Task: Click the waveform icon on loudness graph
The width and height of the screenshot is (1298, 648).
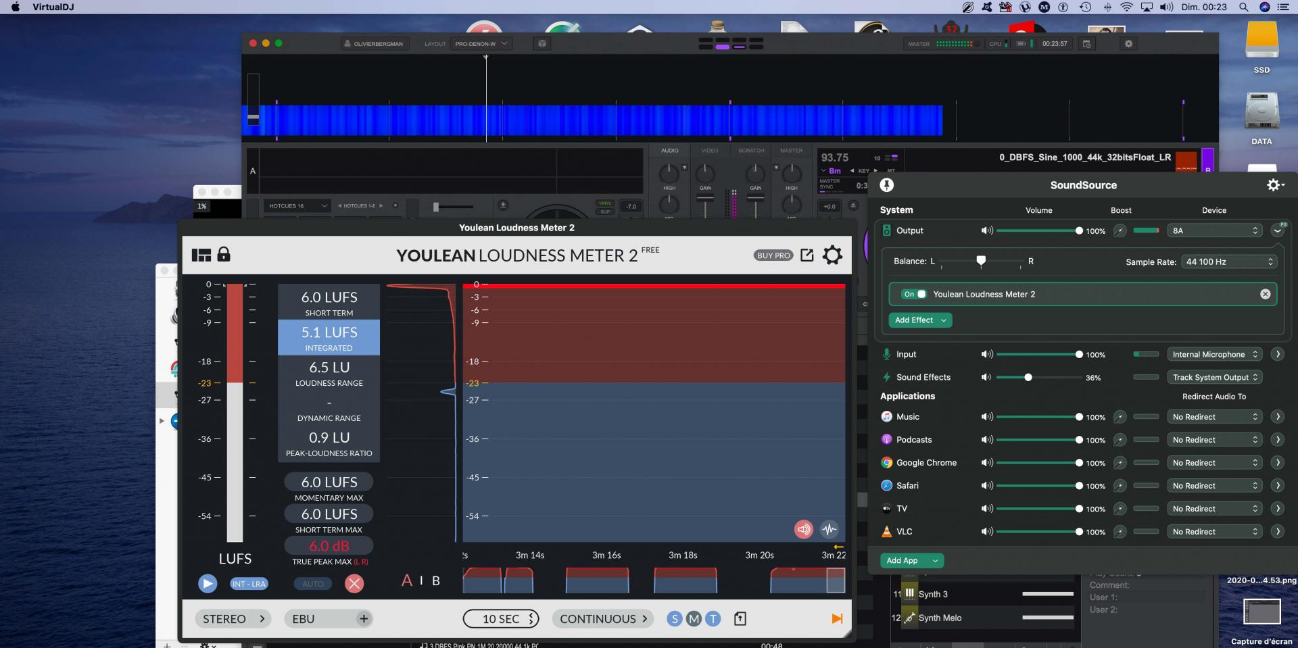Action: [x=830, y=529]
